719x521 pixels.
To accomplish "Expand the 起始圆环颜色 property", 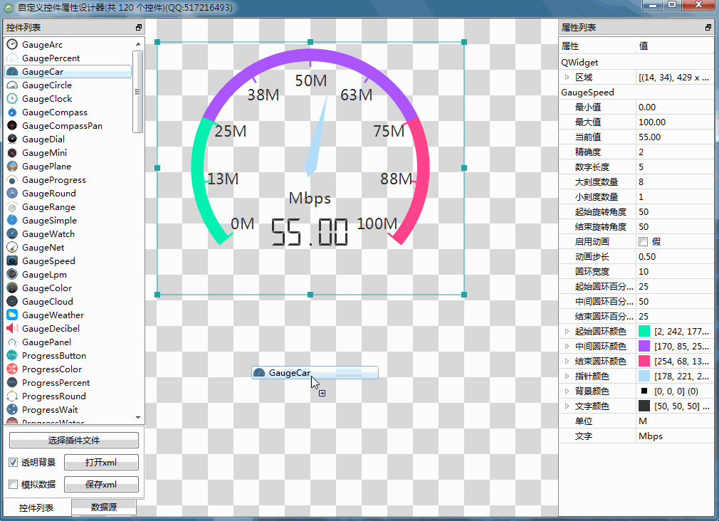I will click(567, 331).
